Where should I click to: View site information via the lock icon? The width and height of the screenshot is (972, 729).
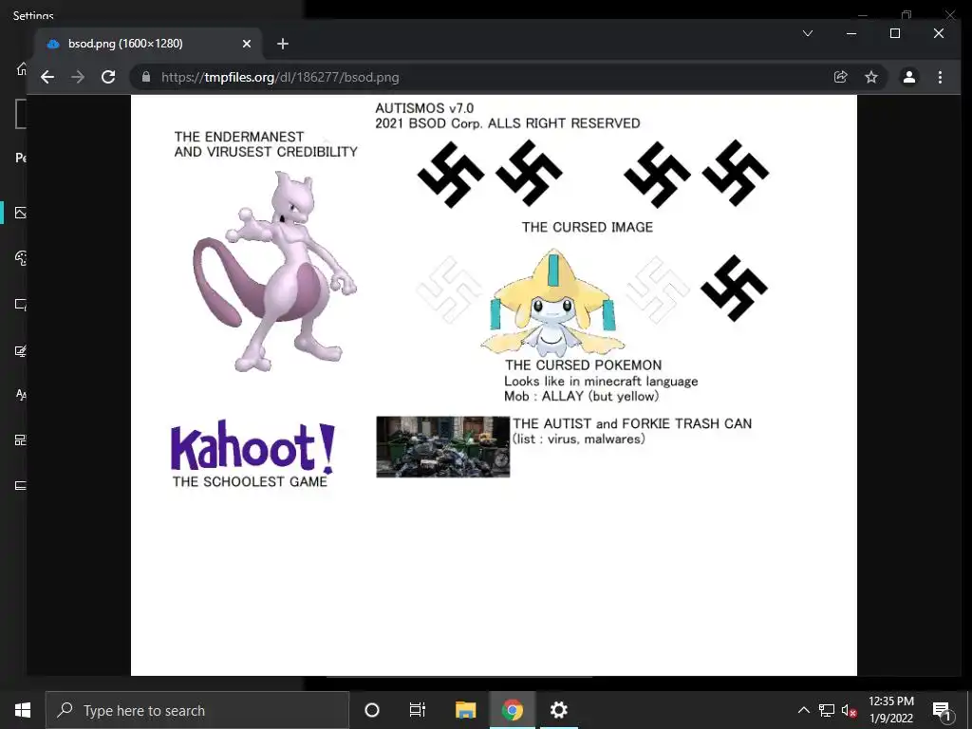[146, 77]
